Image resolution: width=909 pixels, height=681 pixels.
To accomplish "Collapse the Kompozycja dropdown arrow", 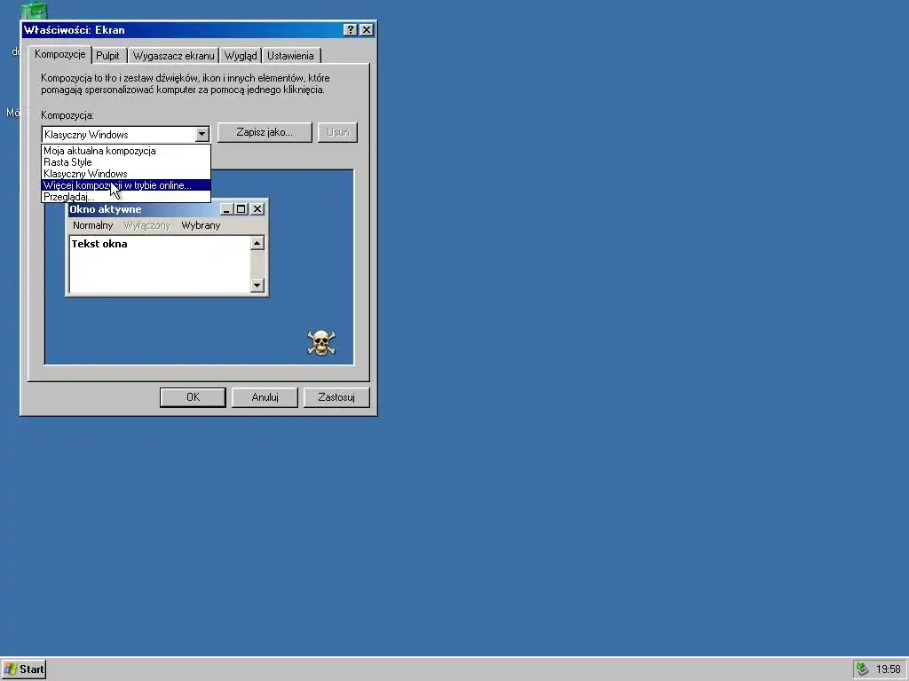I will pos(202,135).
